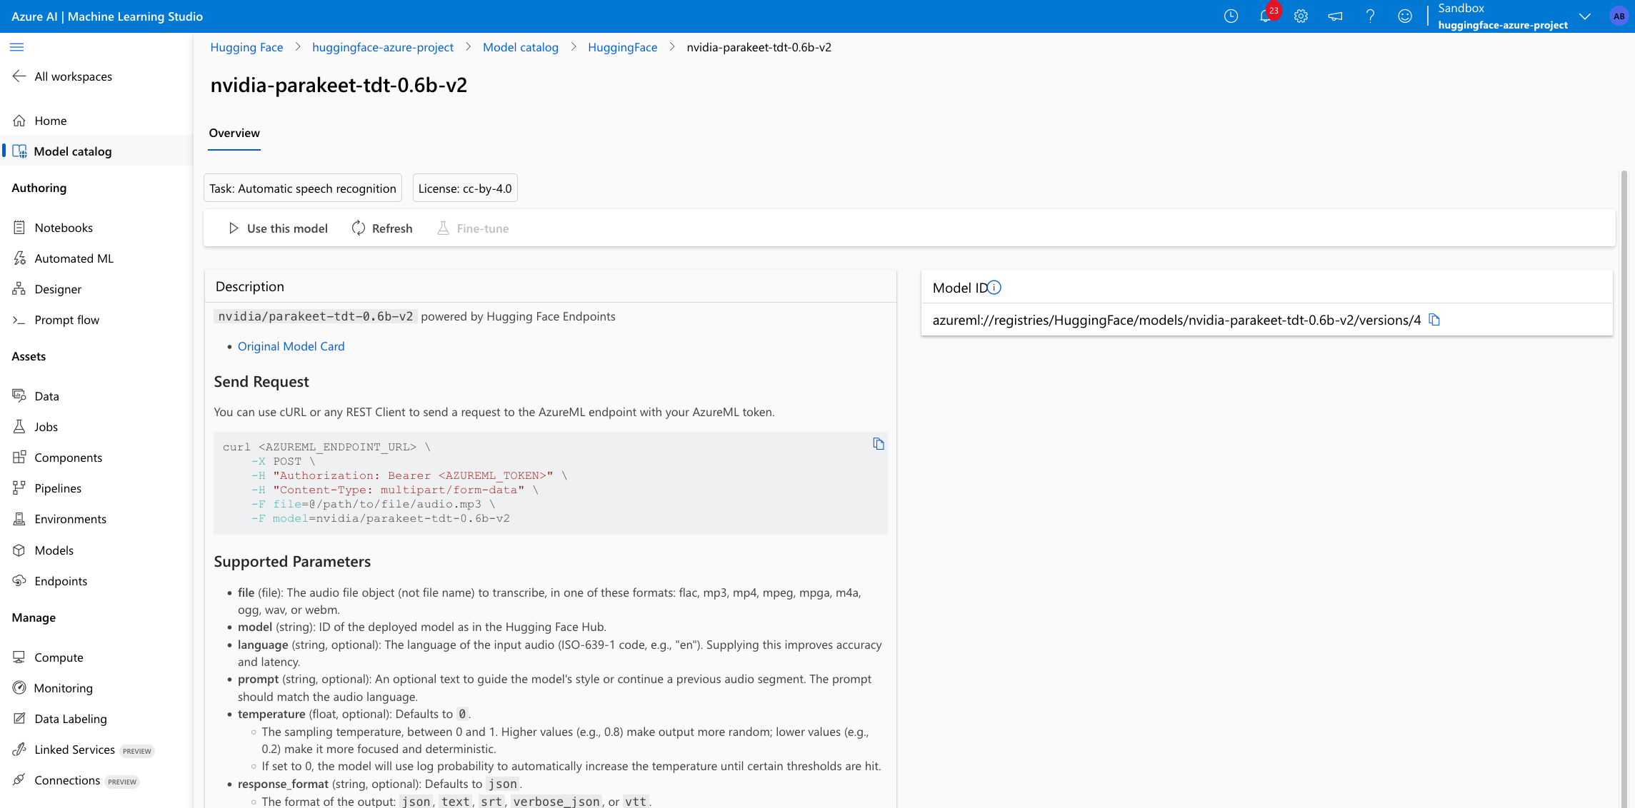The image size is (1635, 808).
Task: Open the help question mark
Action: (1370, 16)
